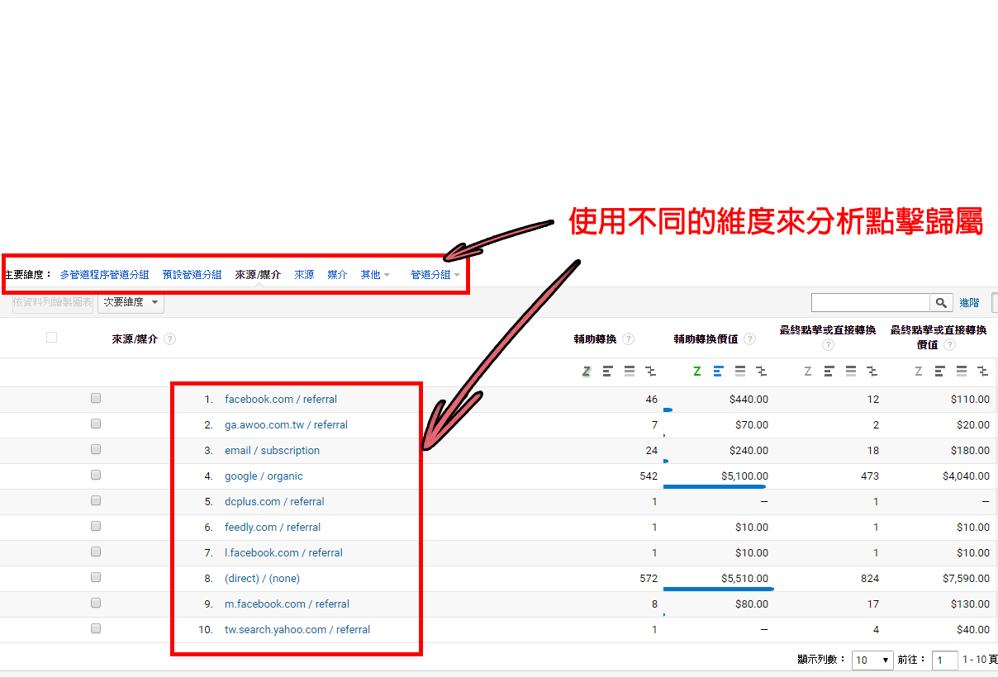Image resolution: width=998 pixels, height=677 pixels.
Task: Click the stepped icon under 最終點擊或直接轉換 column
Action: 872,372
